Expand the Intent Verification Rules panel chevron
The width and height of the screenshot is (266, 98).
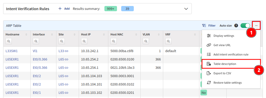(x=186, y=9)
